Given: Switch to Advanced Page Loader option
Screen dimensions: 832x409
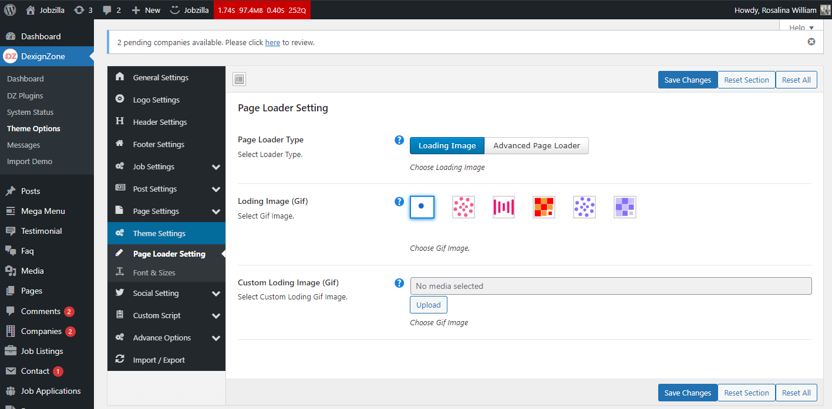Looking at the screenshot, I should [536, 146].
